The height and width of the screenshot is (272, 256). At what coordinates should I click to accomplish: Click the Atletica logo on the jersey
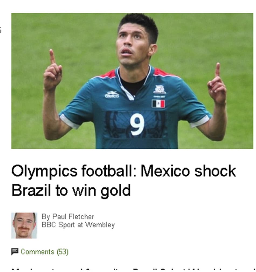(x=112, y=95)
